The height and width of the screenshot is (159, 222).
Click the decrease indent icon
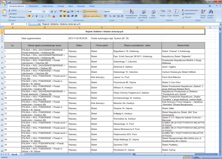[72, 16]
